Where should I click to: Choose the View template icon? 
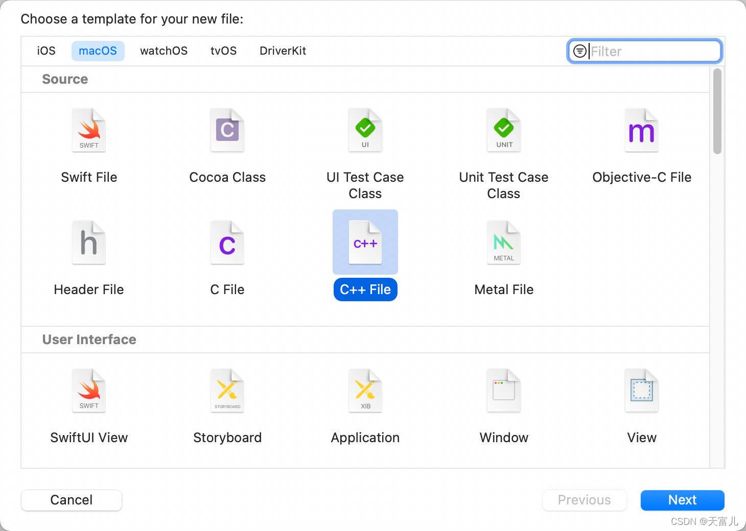coord(642,391)
